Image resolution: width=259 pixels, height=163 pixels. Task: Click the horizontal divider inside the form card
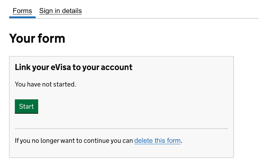tap(121, 128)
